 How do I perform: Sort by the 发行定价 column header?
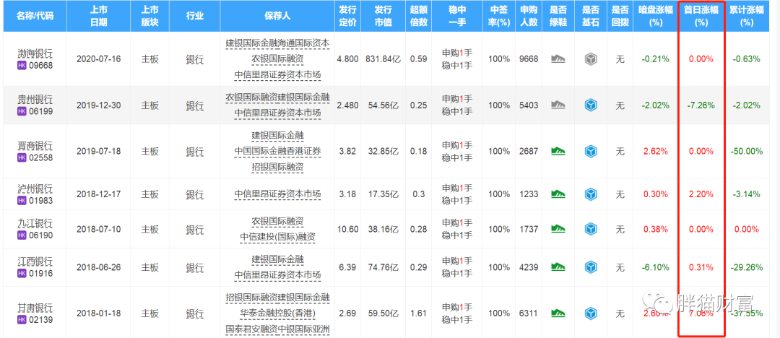(347, 16)
